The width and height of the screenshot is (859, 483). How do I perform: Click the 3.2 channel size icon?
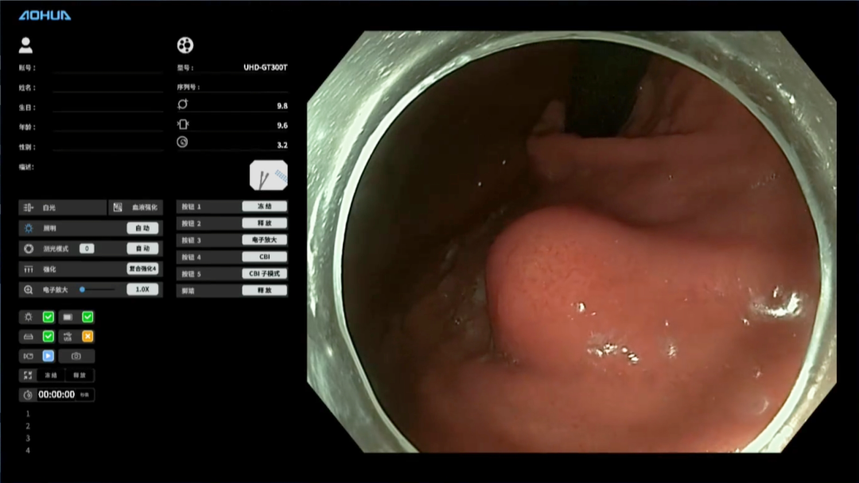(x=182, y=142)
